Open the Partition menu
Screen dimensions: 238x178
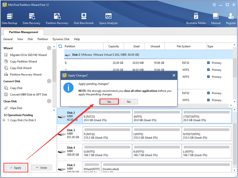pyautogui.click(x=43, y=39)
